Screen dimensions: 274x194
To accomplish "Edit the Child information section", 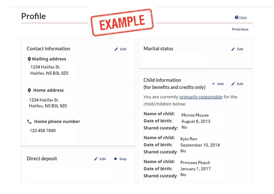I will coord(240,84).
